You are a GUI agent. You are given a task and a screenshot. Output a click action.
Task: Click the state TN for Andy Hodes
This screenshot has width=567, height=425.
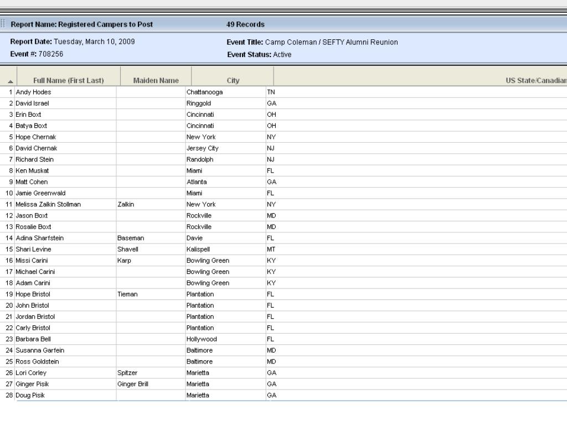tap(271, 92)
